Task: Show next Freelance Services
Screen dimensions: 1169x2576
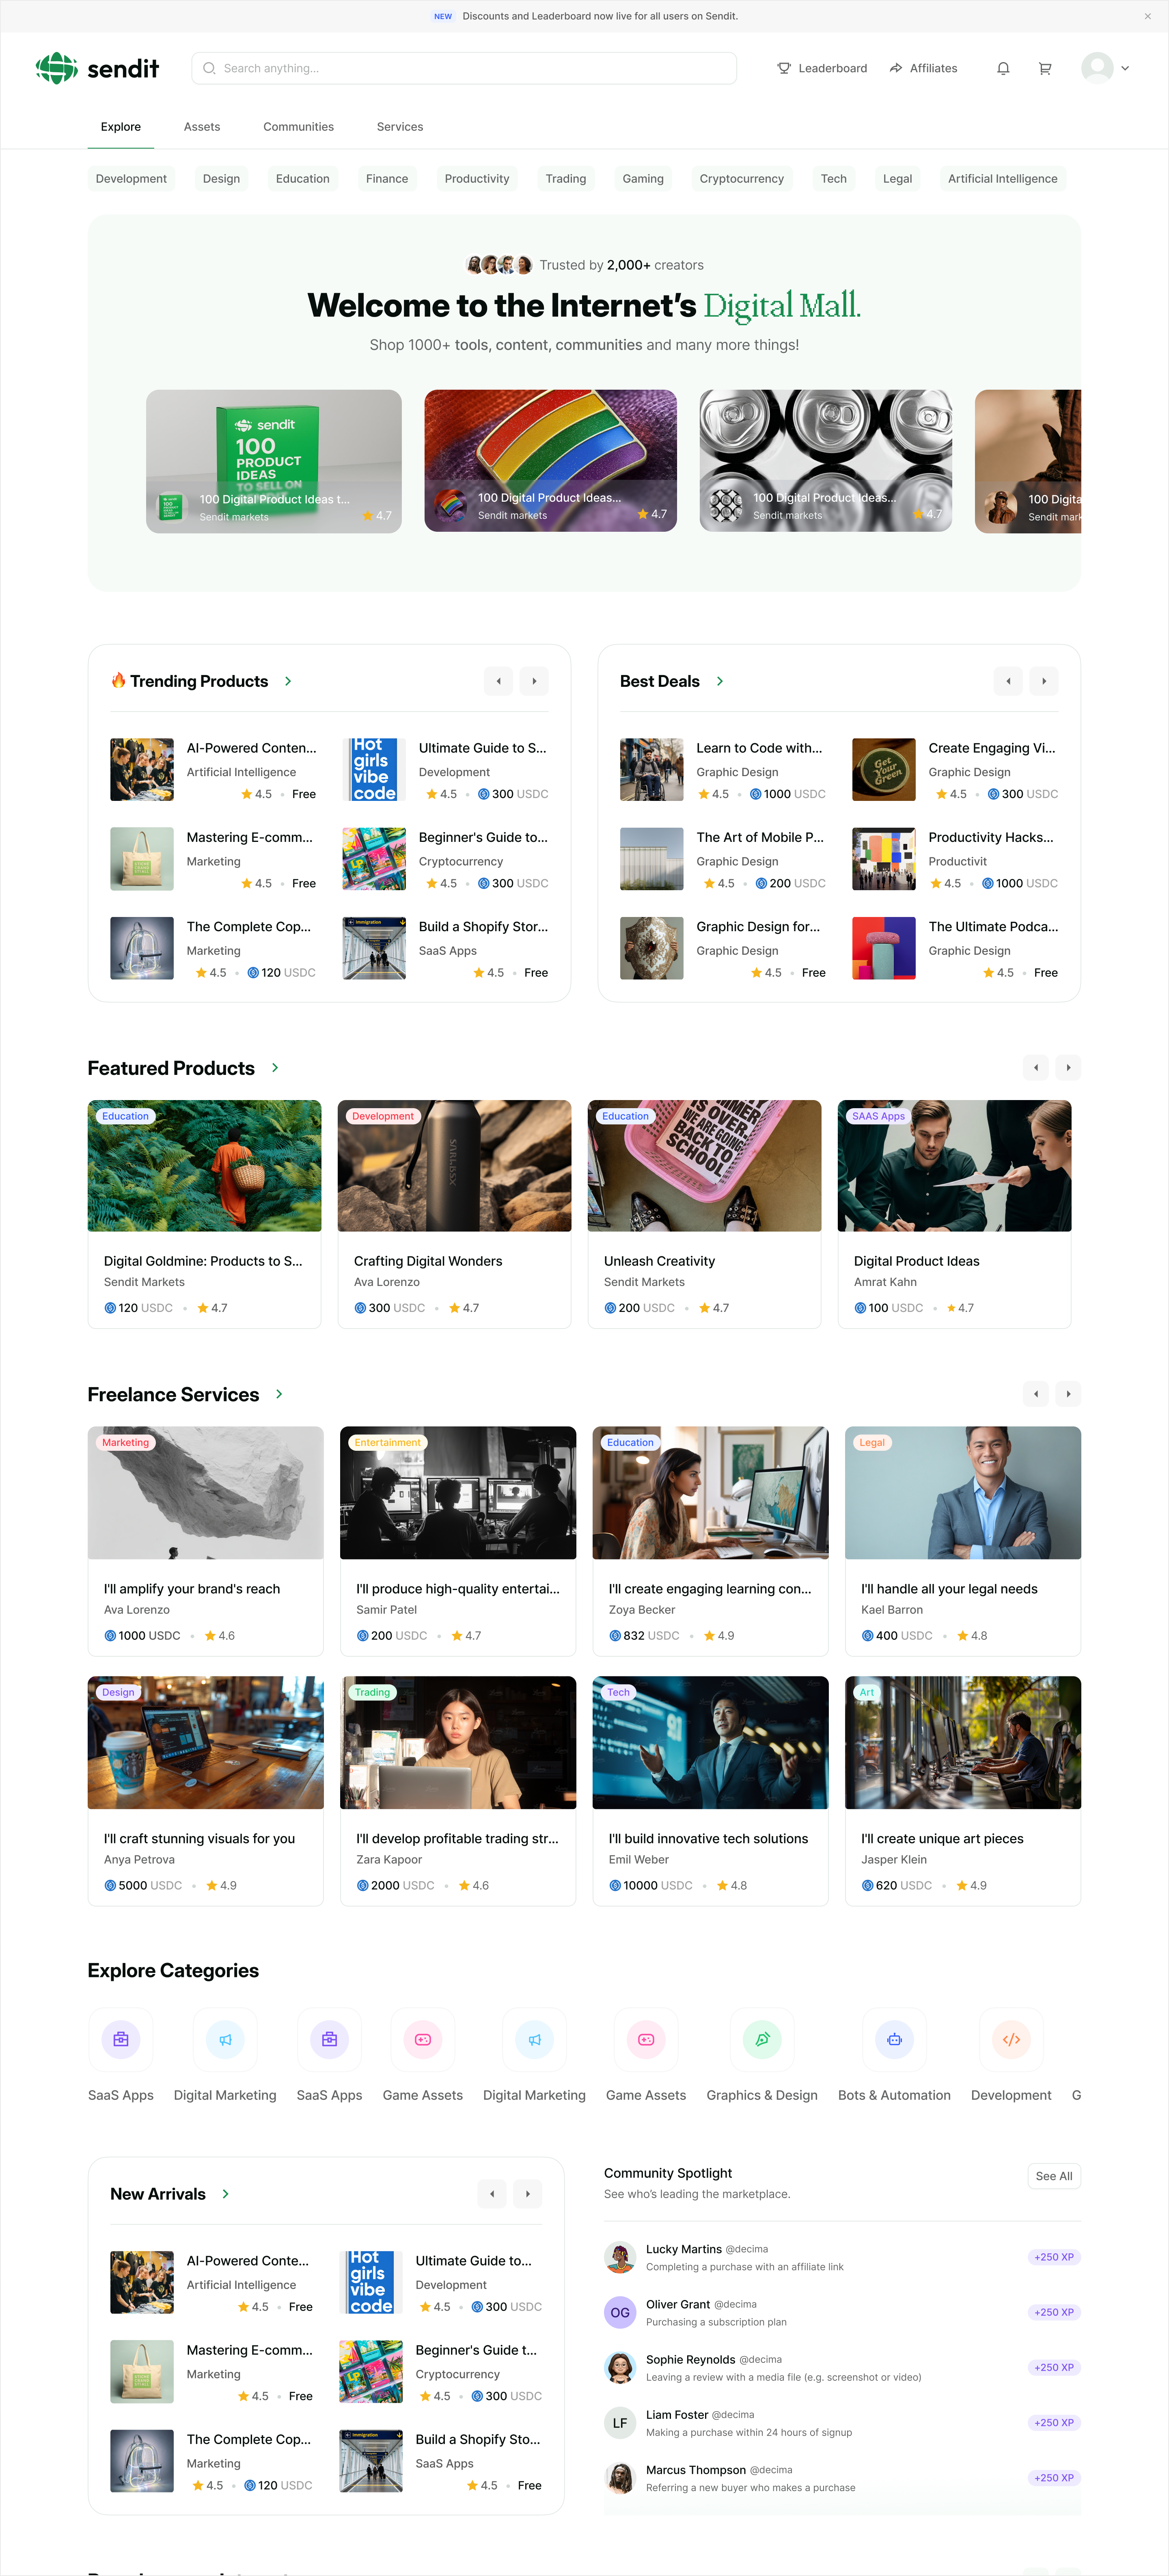Action: coord(1068,1394)
